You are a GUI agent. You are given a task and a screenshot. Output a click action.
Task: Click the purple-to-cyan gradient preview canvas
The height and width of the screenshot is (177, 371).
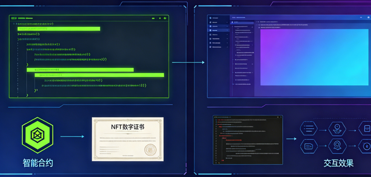(x=314, y=57)
